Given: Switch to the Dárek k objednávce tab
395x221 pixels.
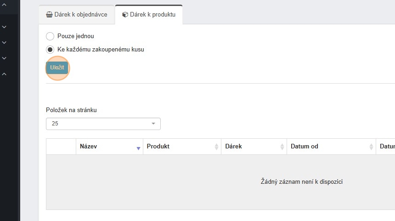Looking at the screenshot, I should (x=77, y=15).
